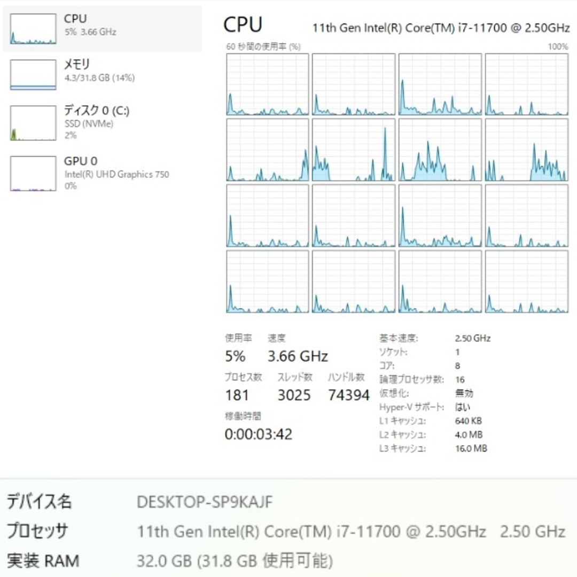Click the プロセッサ specification value row
The height and width of the screenshot is (577, 577).
[x=350, y=532]
